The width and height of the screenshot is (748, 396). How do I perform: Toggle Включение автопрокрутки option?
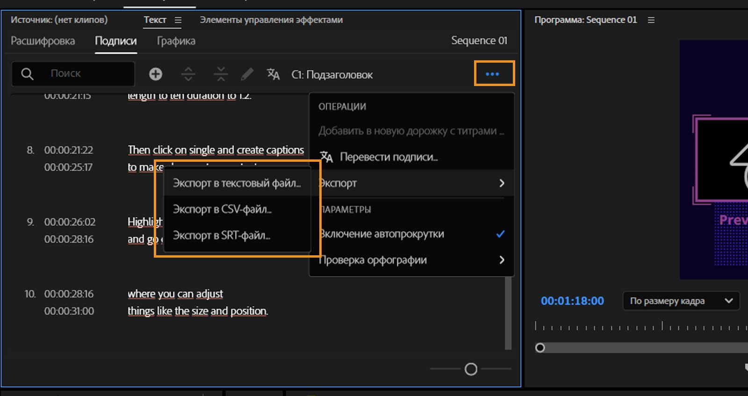click(411, 234)
